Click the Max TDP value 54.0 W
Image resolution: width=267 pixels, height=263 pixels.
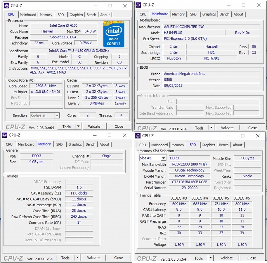tap(90, 31)
